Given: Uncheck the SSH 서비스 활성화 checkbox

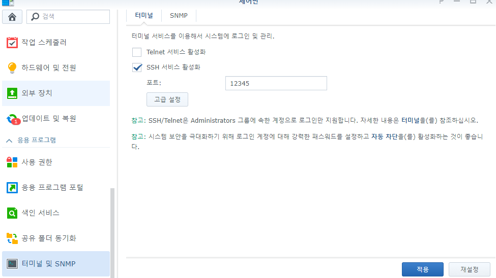Looking at the screenshot, I should pos(137,67).
